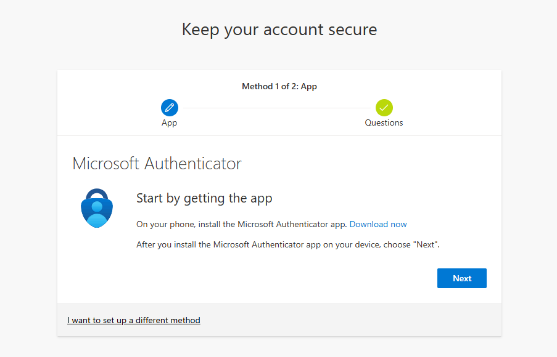Viewport: 557px width, 357px height.
Task: Click the App step label text
Action: click(169, 122)
